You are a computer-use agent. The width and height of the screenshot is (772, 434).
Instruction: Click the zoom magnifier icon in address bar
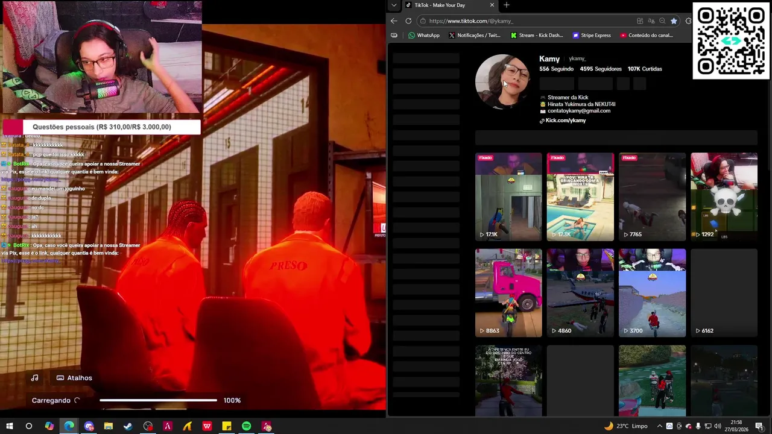[662, 21]
